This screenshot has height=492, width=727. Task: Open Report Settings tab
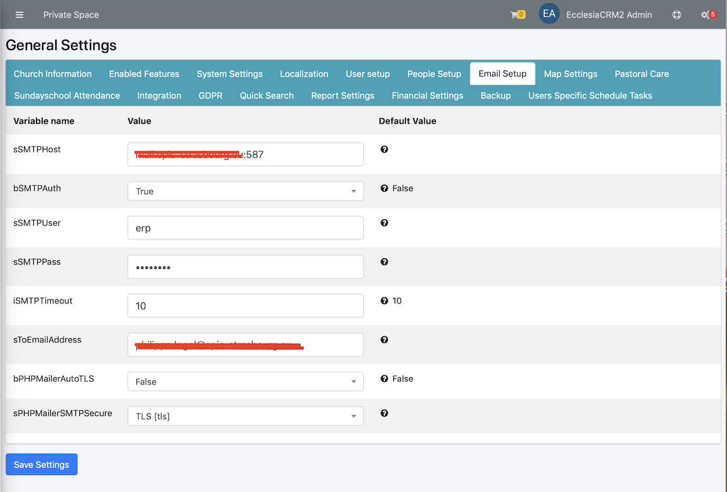click(342, 96)
